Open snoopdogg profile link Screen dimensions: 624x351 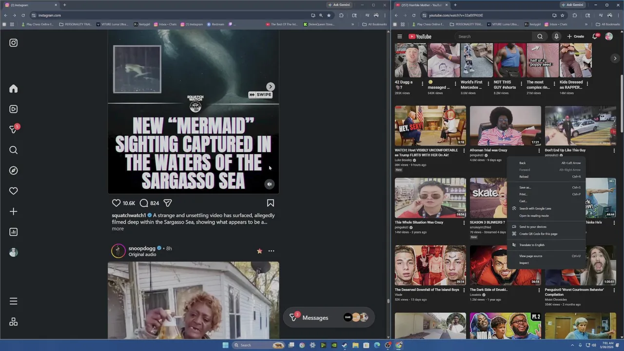click(142, 248)
